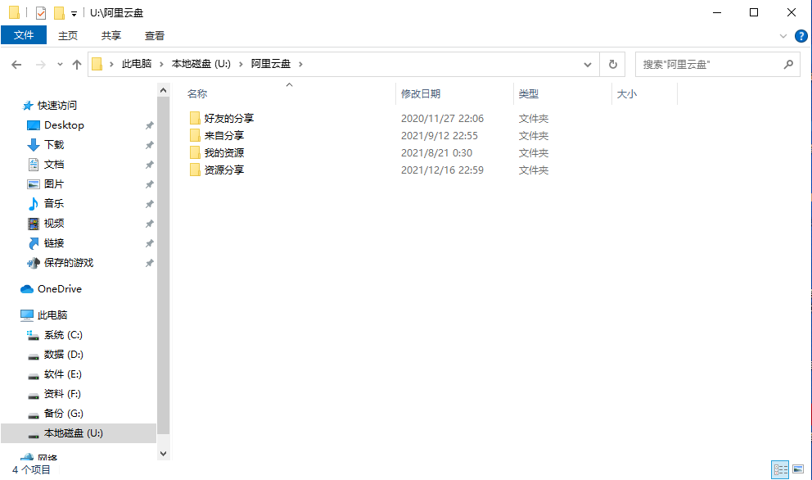Click 此电脑 in the breadcrumb path
Viewport: 812px width, 480px height.
pos(136,64)
